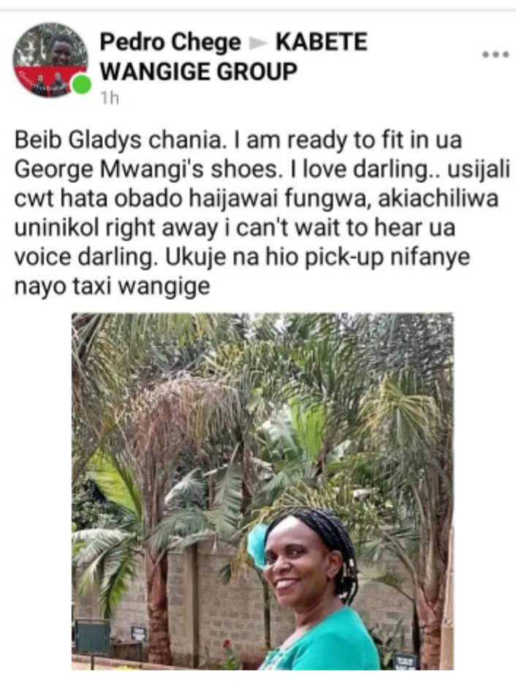The width and height of the screenshot is (516, 688).
Task: View the attached post photo full size
Action: (x=262, y=491)
